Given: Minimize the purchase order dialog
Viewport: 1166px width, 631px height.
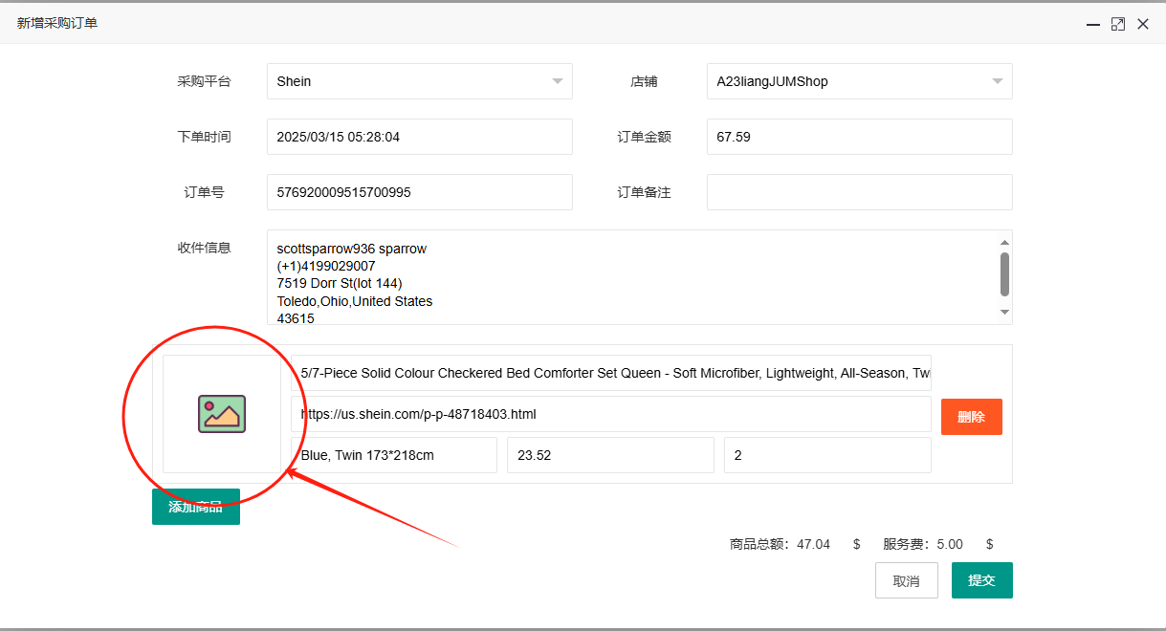Looking at the screenshot, I should click(x=1092, y=25).
